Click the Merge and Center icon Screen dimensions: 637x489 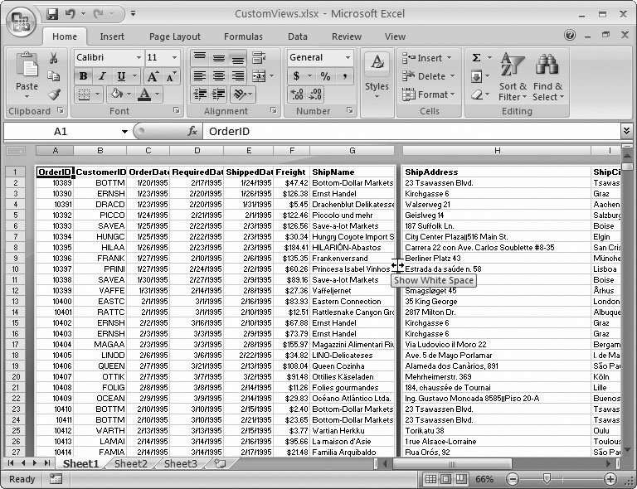coord(258,76)
